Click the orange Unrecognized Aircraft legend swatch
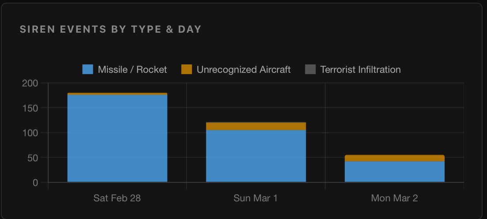The height and width of the screenshot is (219, 487). [186, 69]
